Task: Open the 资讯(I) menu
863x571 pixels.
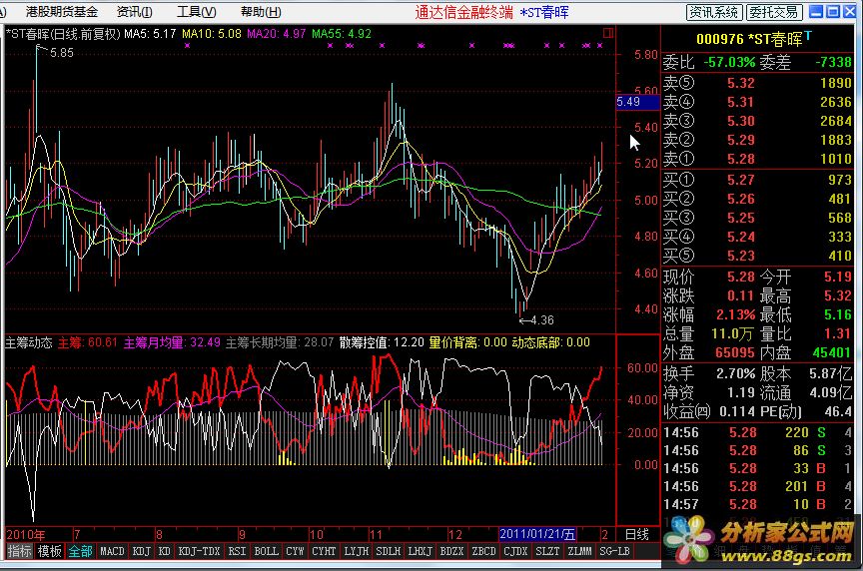Action: pos(135,12)
